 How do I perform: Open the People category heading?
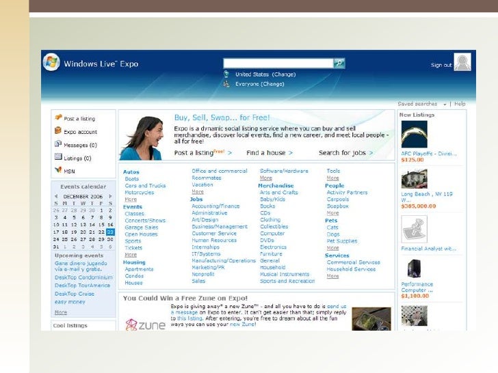(335, 186)
